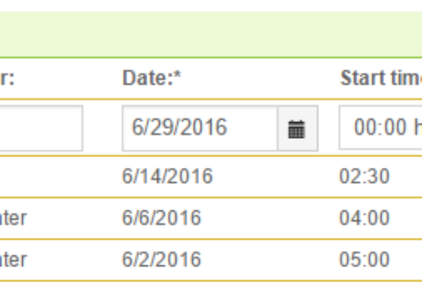
Task: Click the Start time column header
Action: 381,78
